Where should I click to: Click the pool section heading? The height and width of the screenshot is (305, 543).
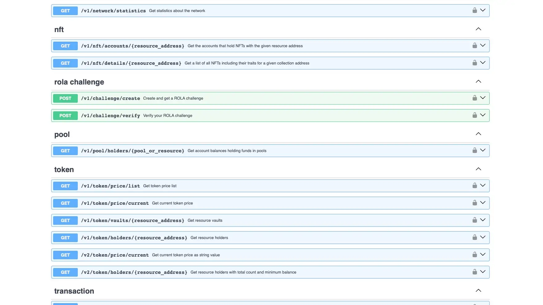(62, 134)
